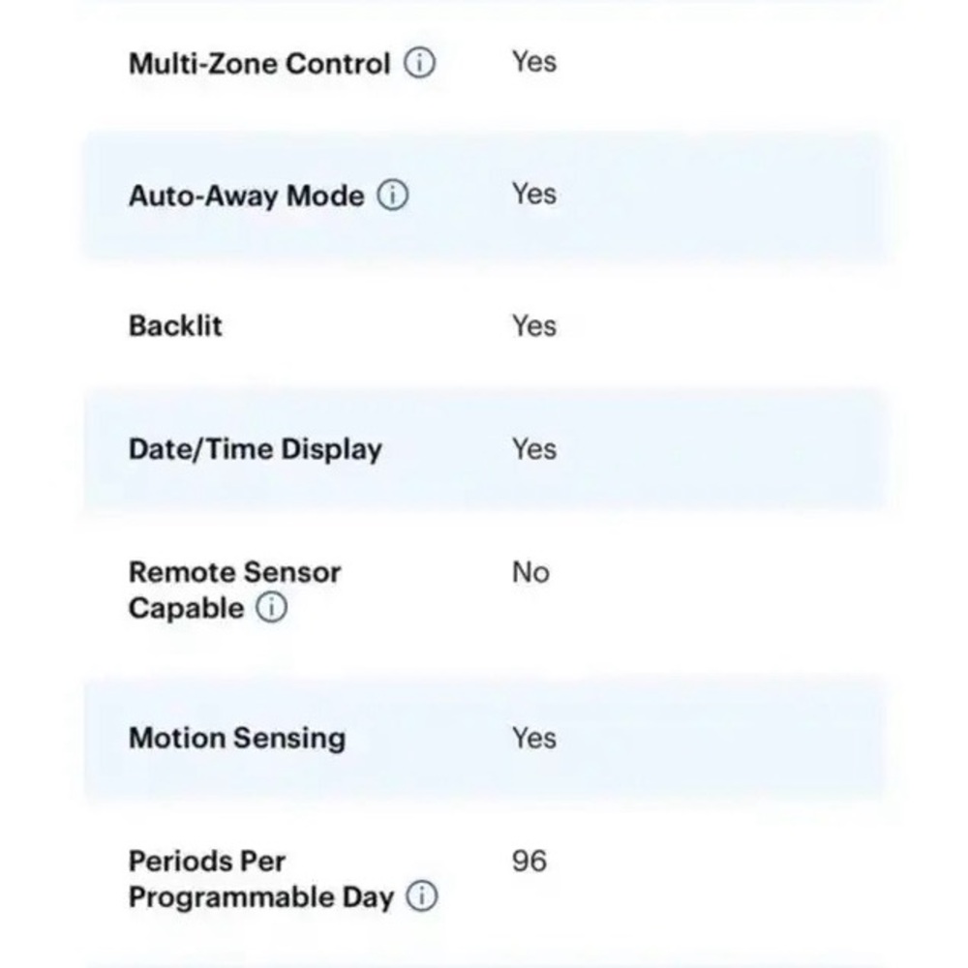The image size is (968, 968).
Task: Select the 96 periods value
Action: point(529,862)
